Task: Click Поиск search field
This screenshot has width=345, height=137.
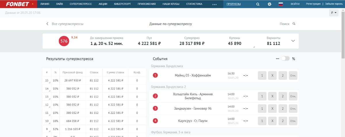Action: click(x=284, y=24)
